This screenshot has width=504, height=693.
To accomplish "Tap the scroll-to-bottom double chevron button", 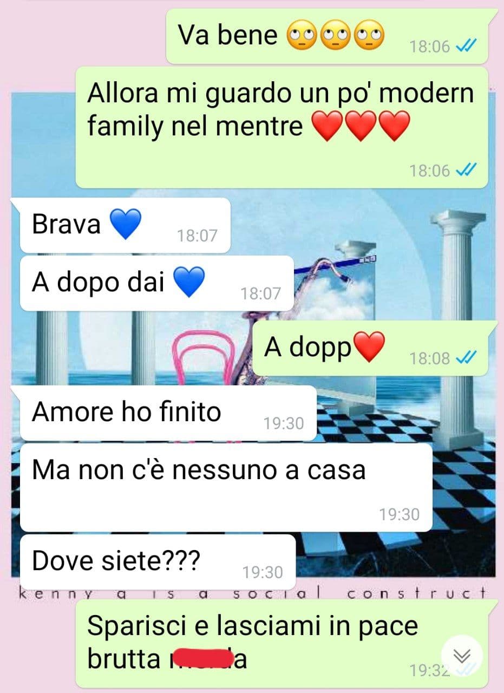I will 461,656.
